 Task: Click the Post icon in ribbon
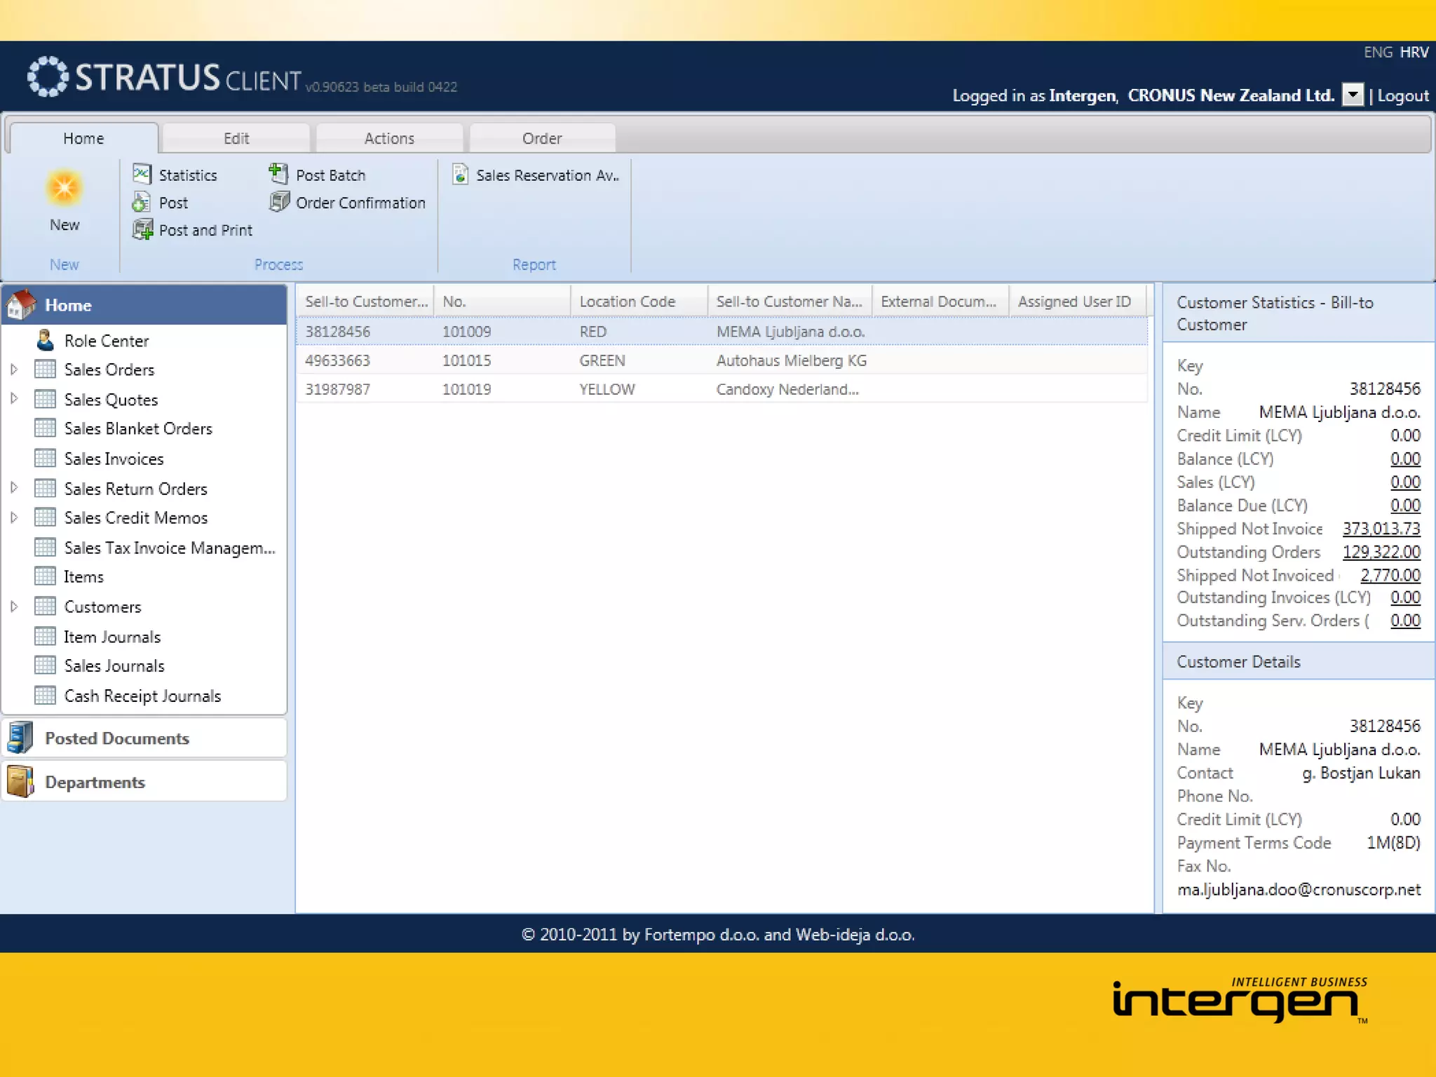pyautogui.click(x=141, y=203)
